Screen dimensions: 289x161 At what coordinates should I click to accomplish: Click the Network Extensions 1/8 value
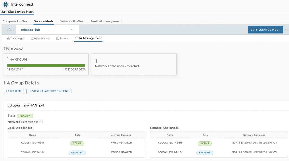tap(40, 122)
